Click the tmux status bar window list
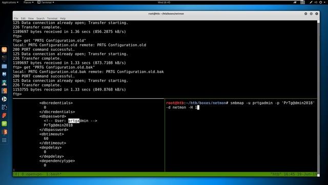The width and height of the screenshot is (328, 185). [x=37, y=174]
